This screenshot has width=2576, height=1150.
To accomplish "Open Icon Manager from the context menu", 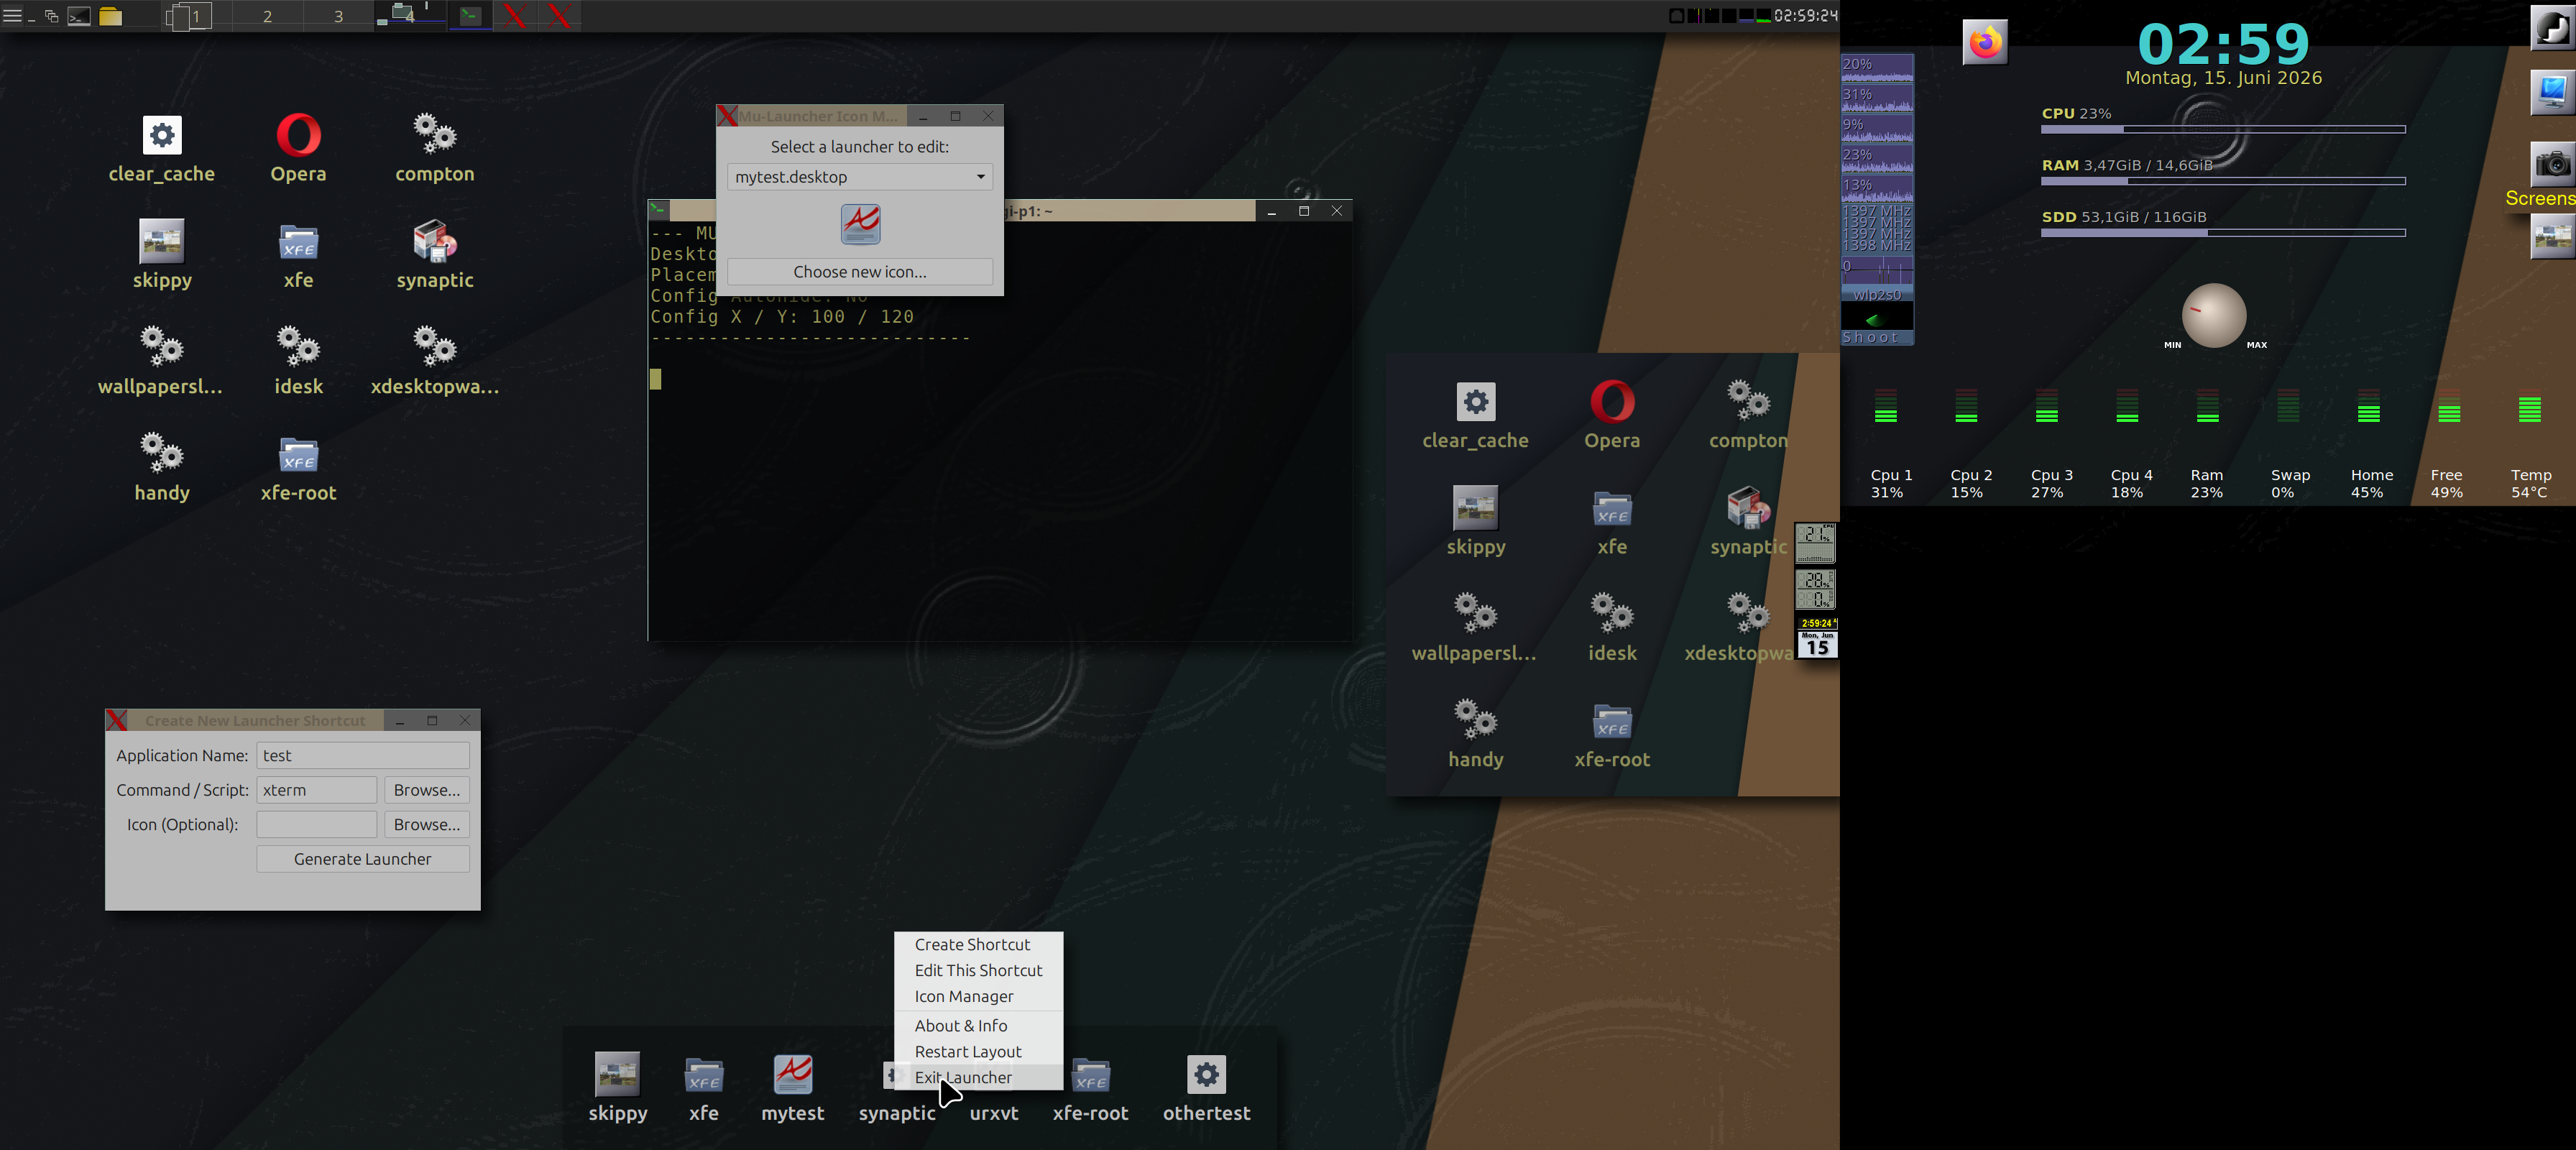I will (964, 997).
